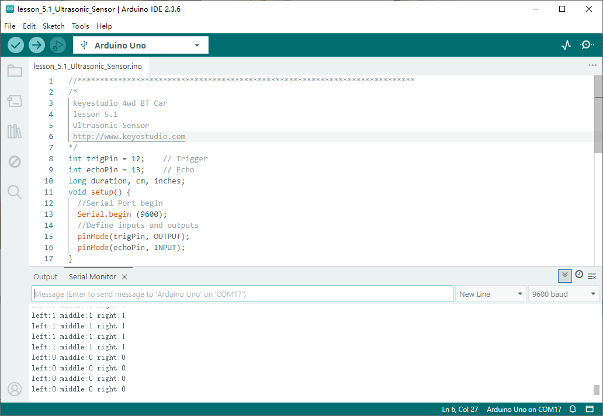Open the editor tab more-options ellipsis
The image size is (603, 416).
(x=592, y=65)
